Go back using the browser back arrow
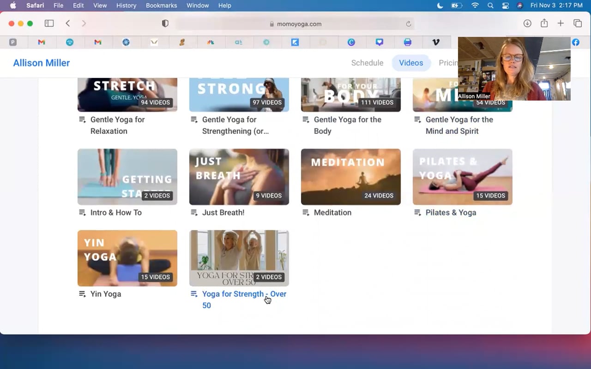The image size is (591, 369). click(68, 24)
